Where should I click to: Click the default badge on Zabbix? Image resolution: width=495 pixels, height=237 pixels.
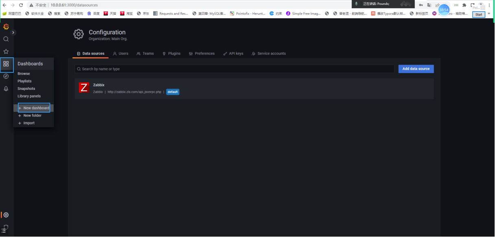click(173, 92)
